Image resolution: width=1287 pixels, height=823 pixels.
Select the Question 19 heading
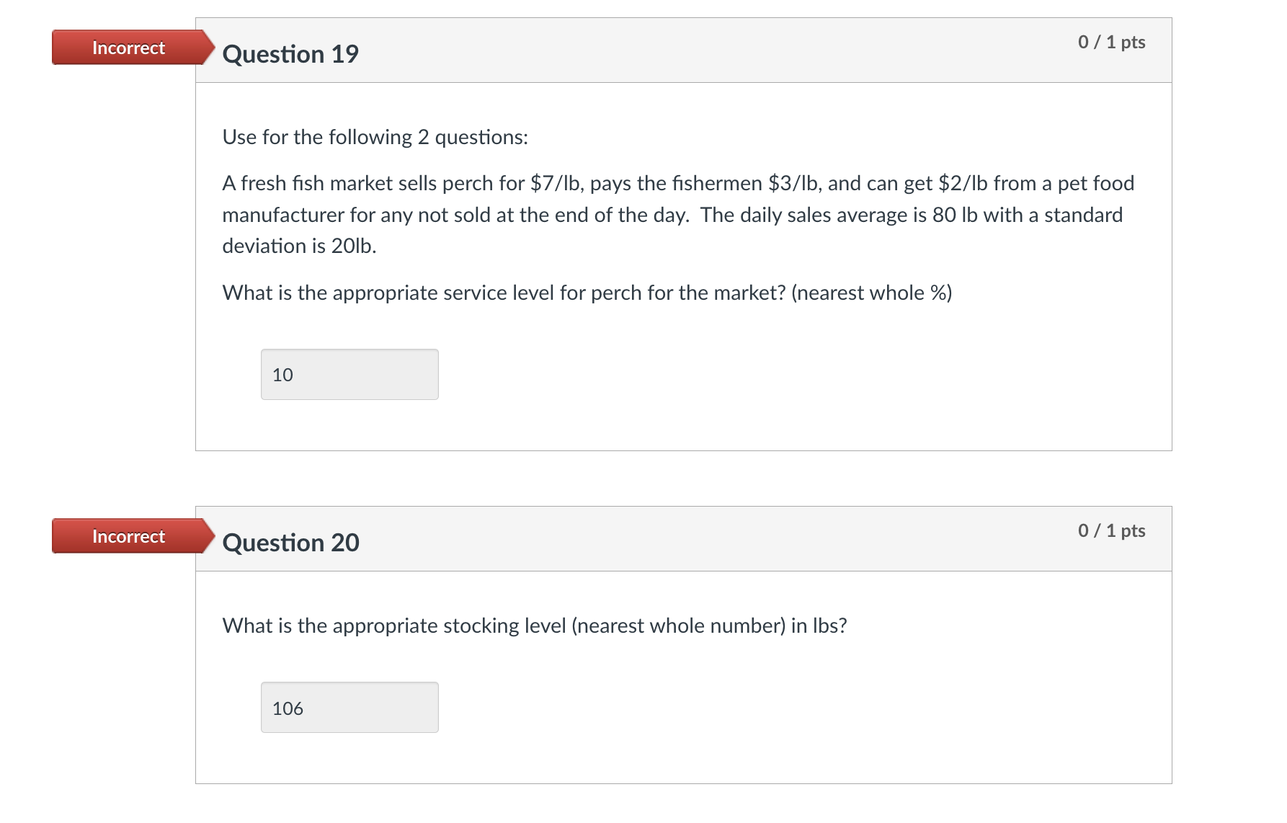[290, 54]
